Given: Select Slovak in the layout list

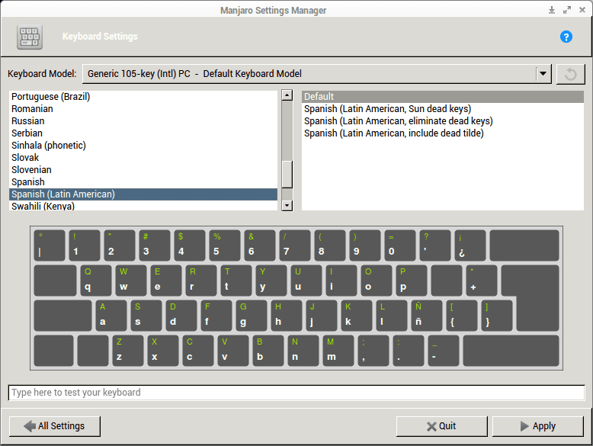Looking at the screenshot, I should (143, 157).
